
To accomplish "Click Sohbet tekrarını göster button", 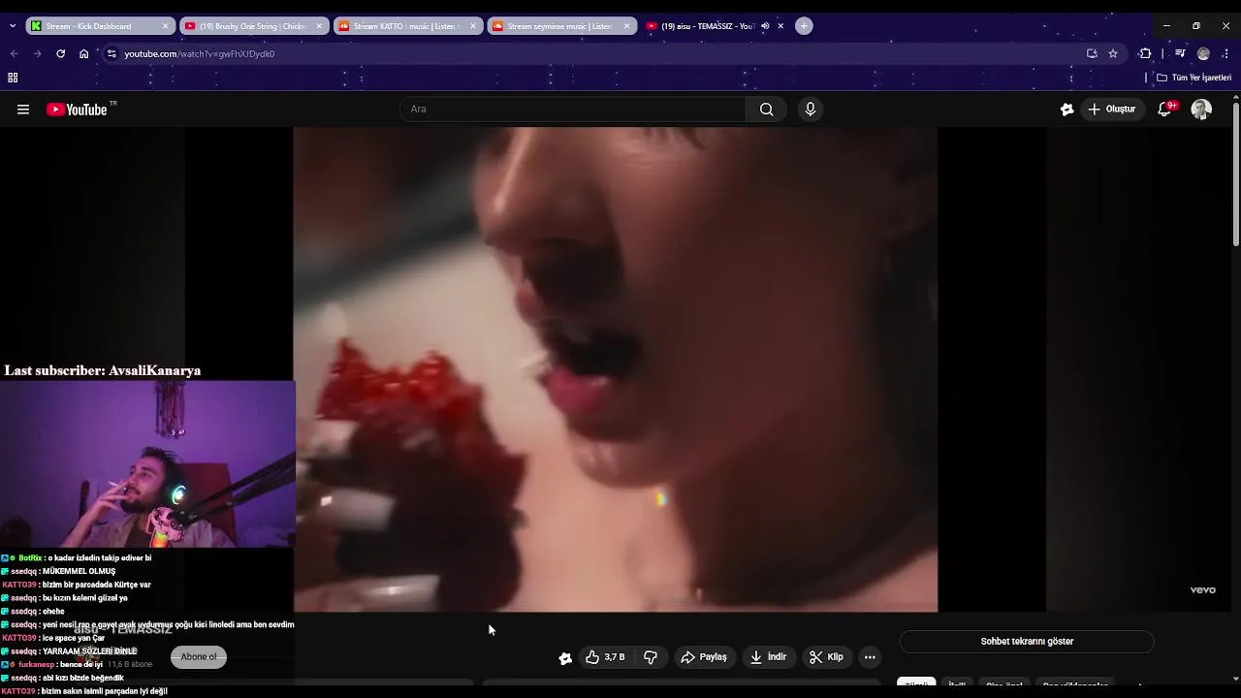I will (1027, 642).
